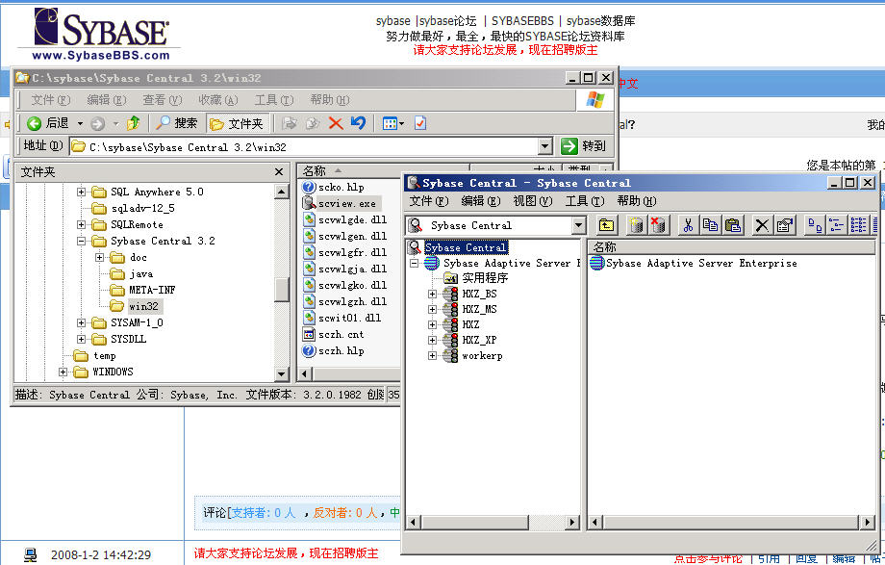Switch to Large Icons view in Sybase Central
The height and width of the screenshot is (565, 885).
point(815,225)
